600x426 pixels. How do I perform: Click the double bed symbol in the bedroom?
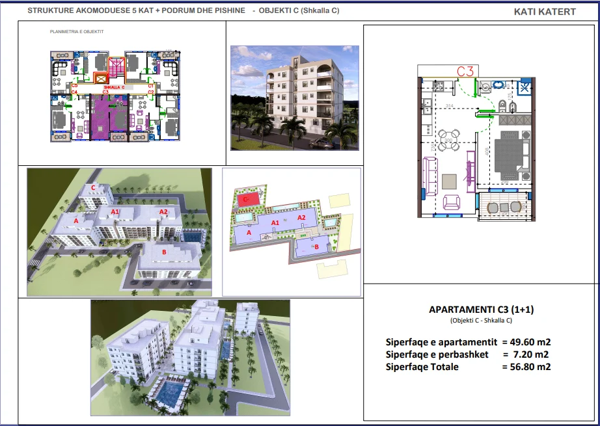(x=511, y=155)
